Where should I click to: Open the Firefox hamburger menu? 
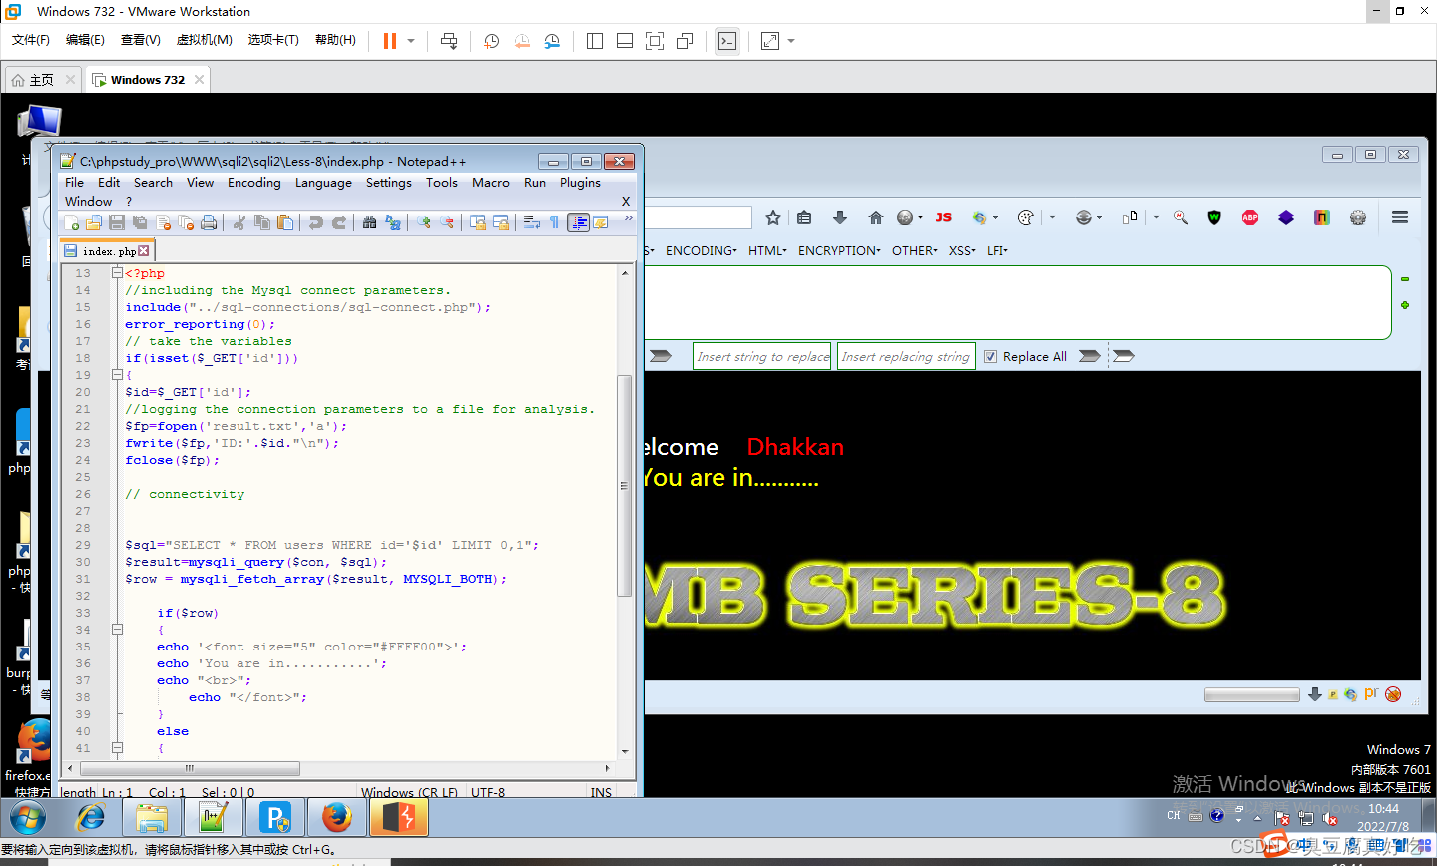point(1399,216)
